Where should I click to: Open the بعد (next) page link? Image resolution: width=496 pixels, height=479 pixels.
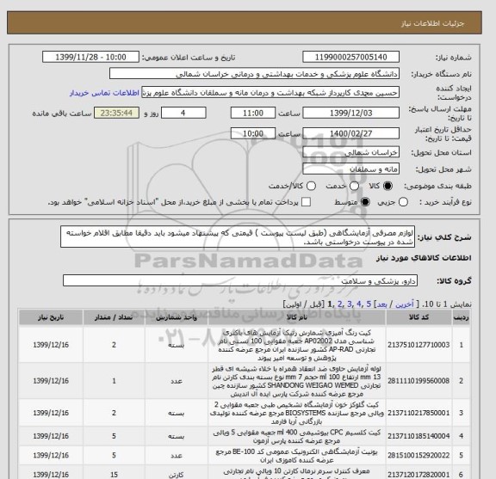click(382, 304)
